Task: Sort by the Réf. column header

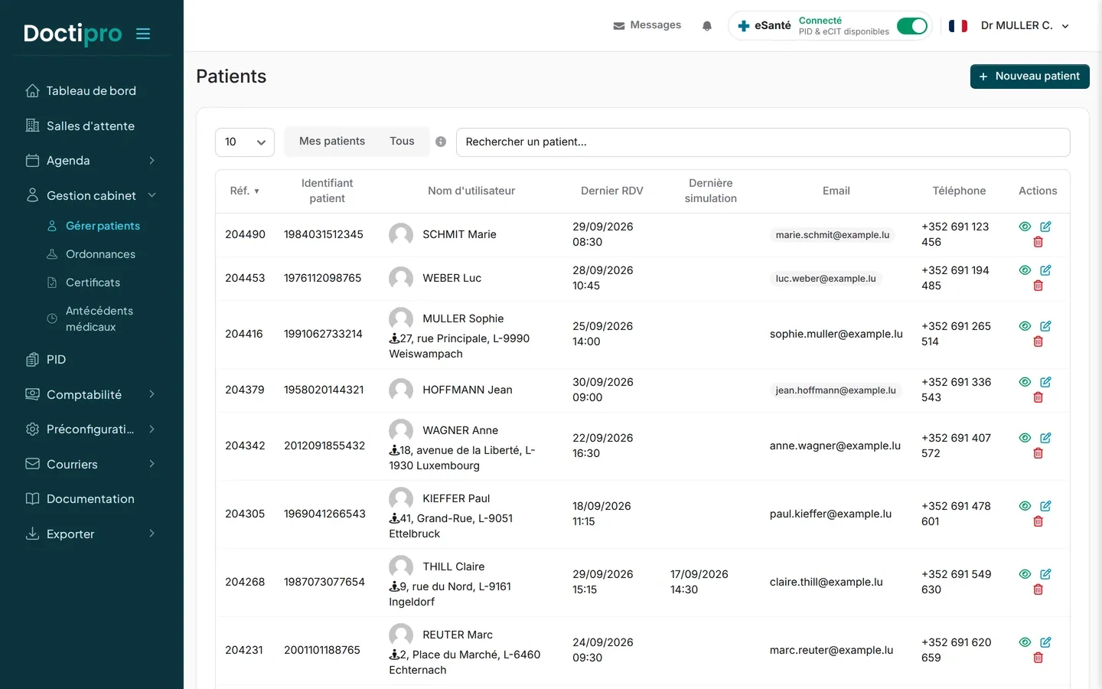Action: (245, 191)
